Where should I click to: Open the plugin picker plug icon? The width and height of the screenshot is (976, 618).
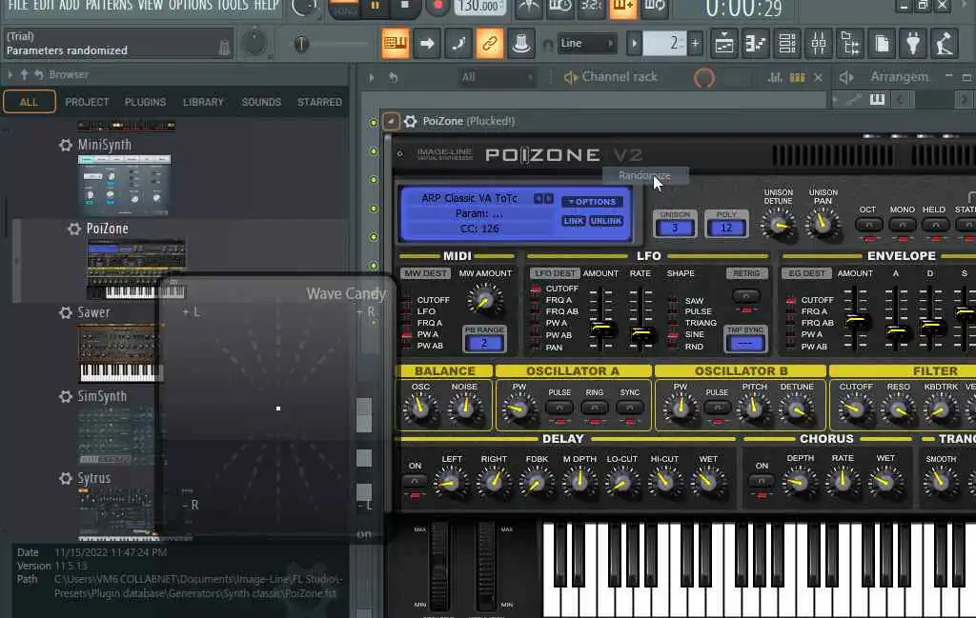point(913,44)
